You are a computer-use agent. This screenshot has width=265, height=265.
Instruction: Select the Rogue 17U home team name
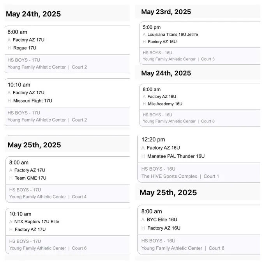pos(25,48)
